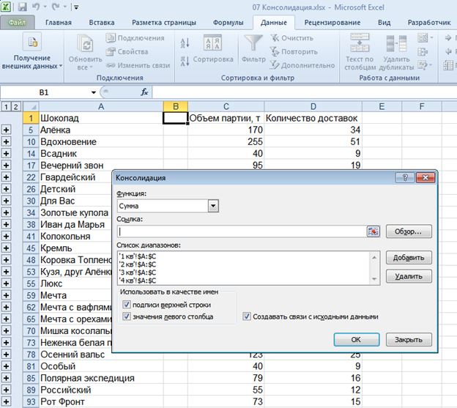Click the insert function fx icon
Image resolution: width=457 pixels, height=408 pixels.
144,93
